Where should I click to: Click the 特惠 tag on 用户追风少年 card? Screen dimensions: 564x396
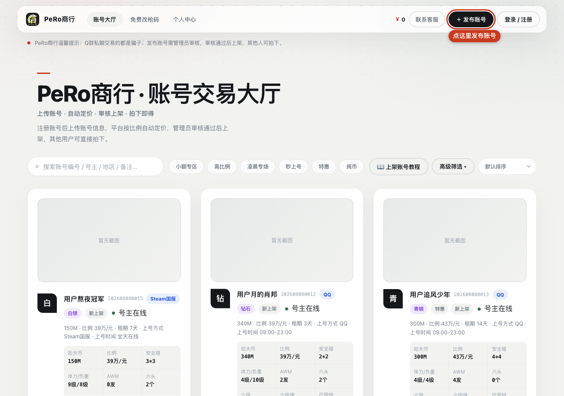[x=440, y=309]
